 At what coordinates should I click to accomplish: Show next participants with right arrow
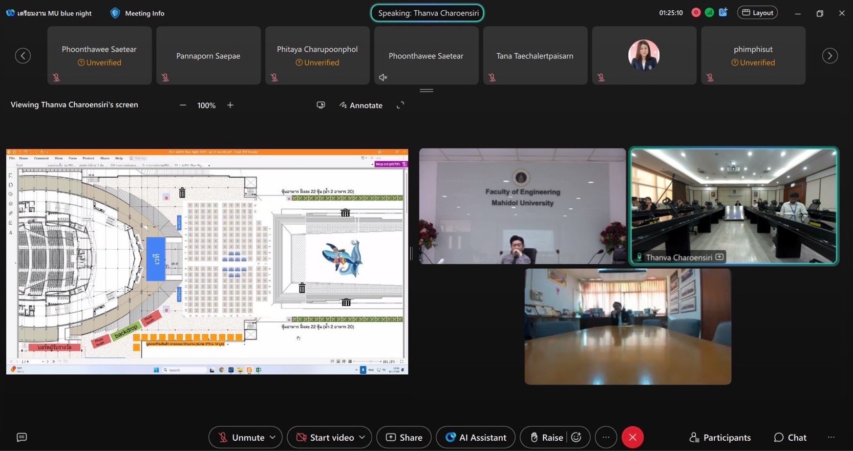[829, 56]
